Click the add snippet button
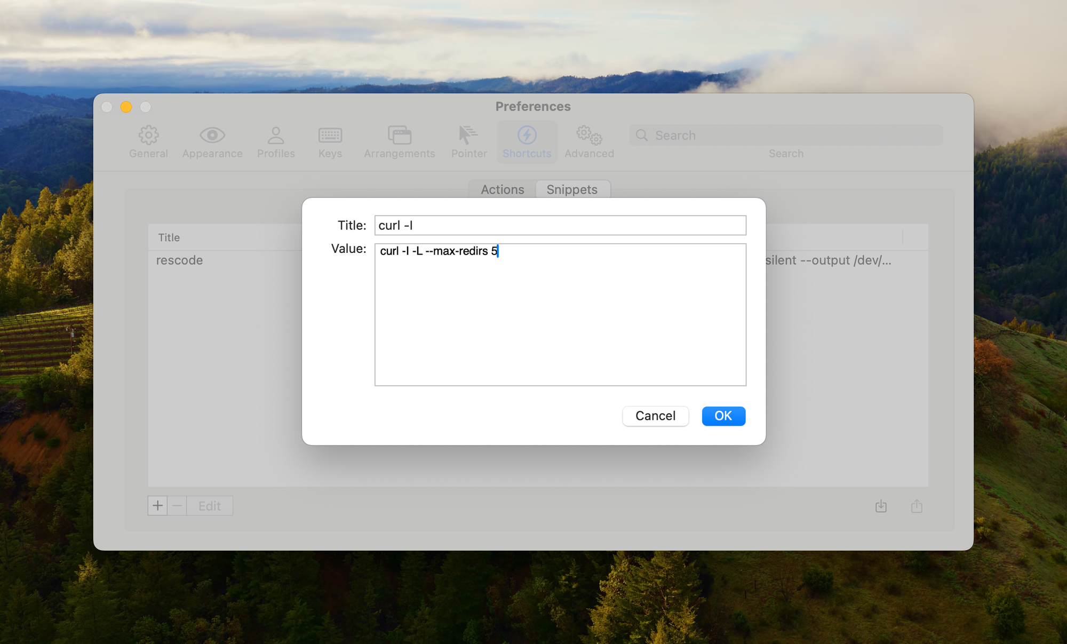1067x644 pixels. pyautogui.click(x=158, y=505)
